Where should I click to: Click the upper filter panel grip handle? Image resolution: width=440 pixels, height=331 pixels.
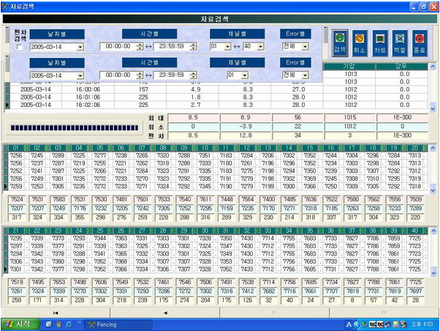point(7,35)
